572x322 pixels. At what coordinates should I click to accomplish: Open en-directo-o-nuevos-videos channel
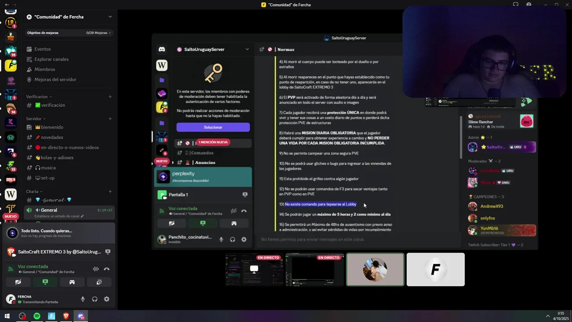69,148
